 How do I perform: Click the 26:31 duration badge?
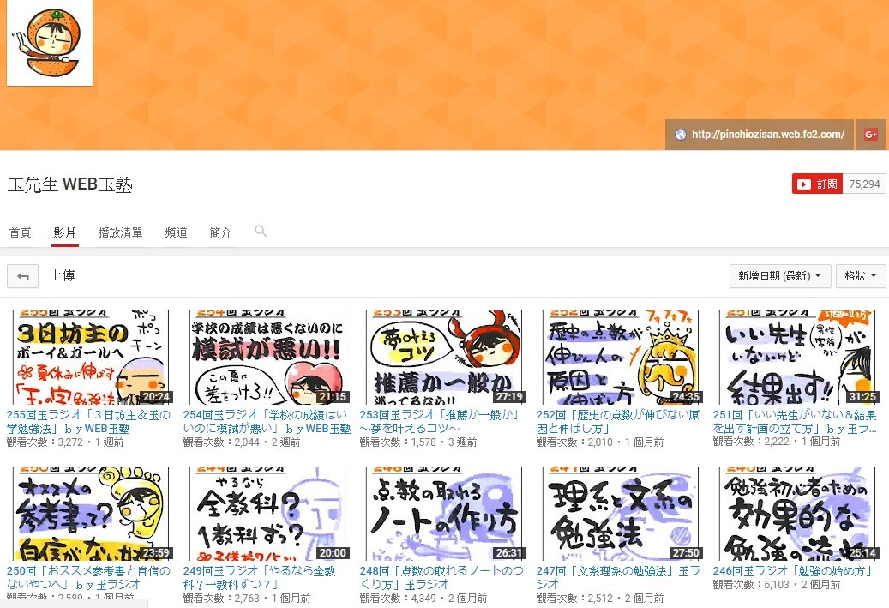[509, 553]
